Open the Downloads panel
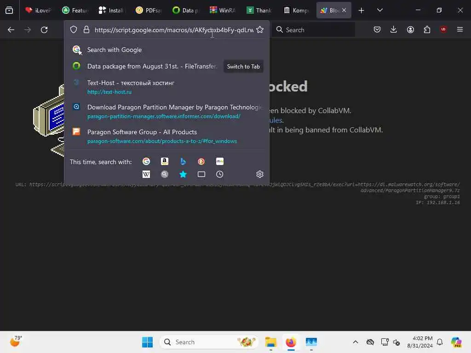 394,30
